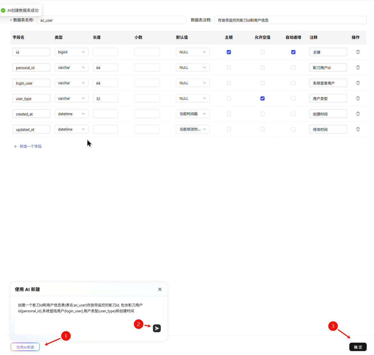Edit the field name user_type
Image resolution: width=374 pixels, height=355 pixels.
tap(31, 98)
